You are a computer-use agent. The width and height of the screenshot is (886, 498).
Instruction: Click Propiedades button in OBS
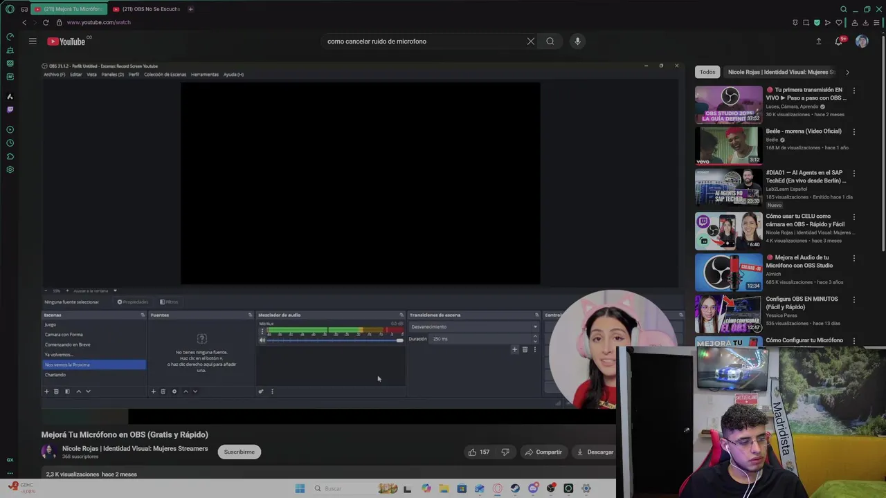[133, 302]
